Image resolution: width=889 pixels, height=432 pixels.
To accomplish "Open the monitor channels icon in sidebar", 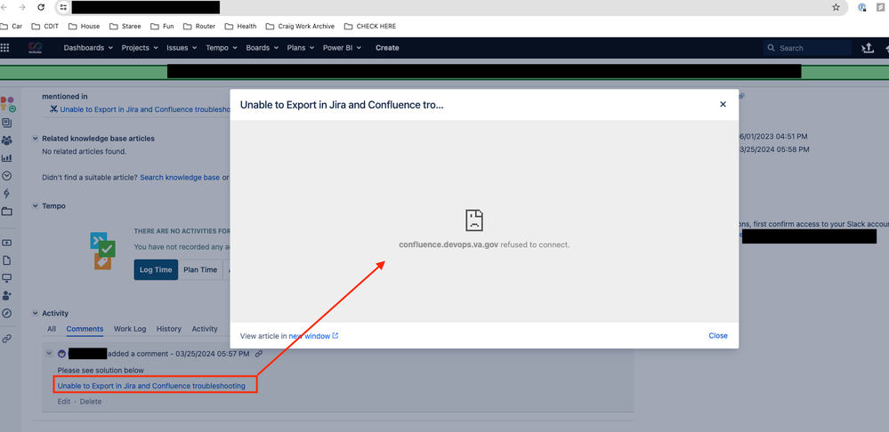I will coord(7,278).
